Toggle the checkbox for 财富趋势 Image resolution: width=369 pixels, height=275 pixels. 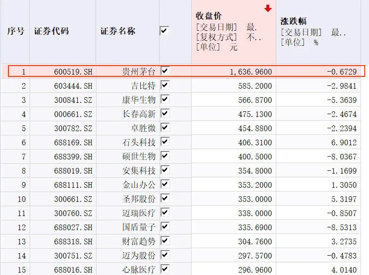coord(165,241)
